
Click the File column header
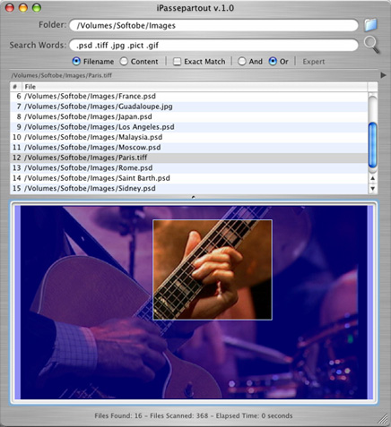coord(195,87)
